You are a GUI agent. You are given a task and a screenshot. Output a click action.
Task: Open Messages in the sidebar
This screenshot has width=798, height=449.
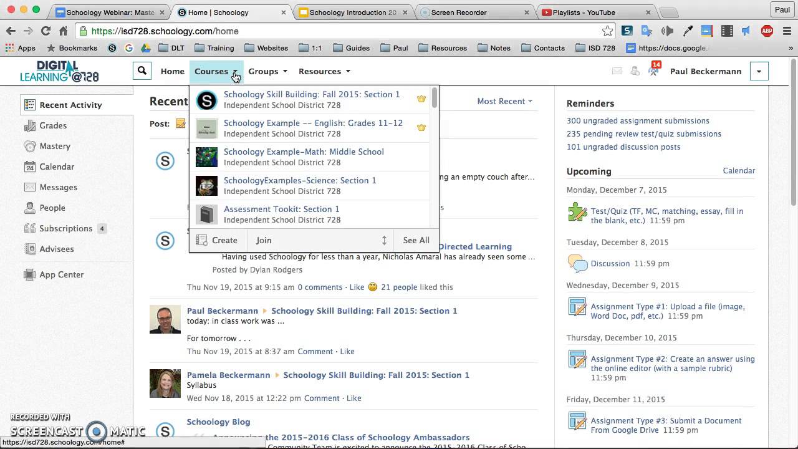[58, 187]
